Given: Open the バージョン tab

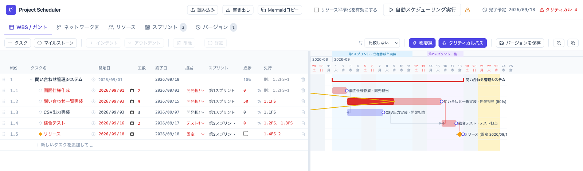Looking at the screenshot, I should 216,27.
